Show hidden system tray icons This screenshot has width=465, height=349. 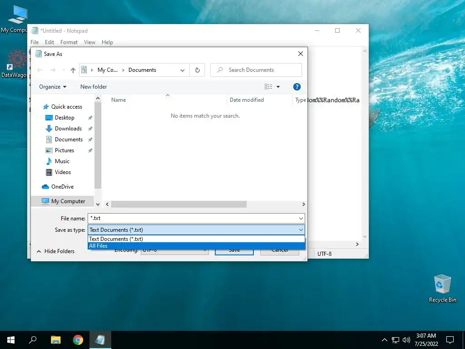pyautogui.click(x=384, y=340)
